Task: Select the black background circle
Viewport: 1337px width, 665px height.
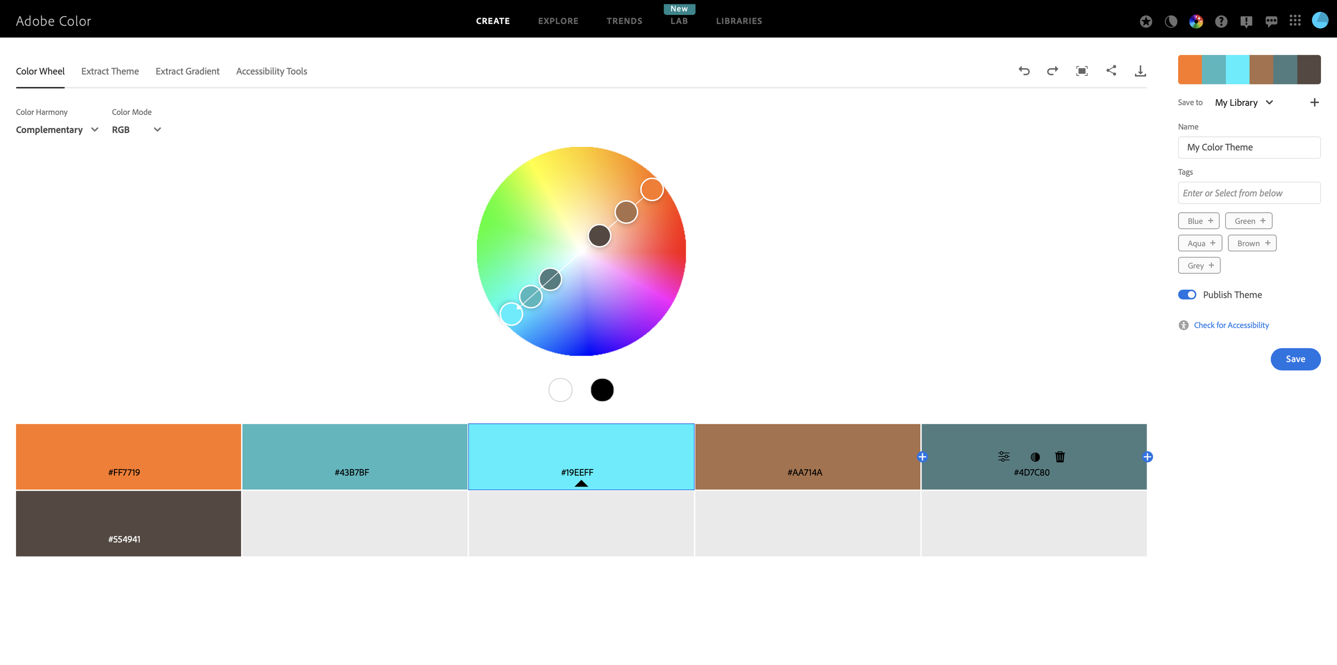Action: point(602,390)
